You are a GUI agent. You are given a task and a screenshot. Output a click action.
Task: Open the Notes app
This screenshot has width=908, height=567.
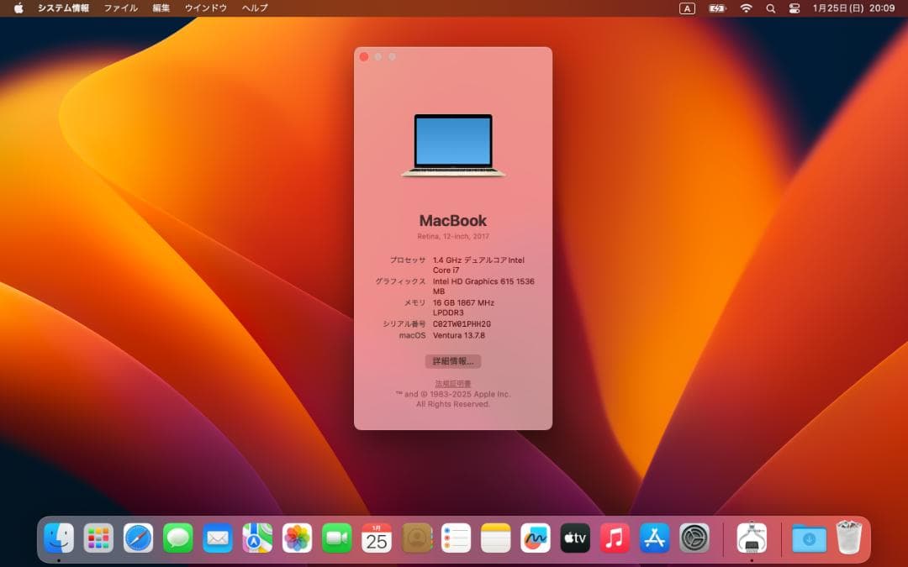pyautogui.click(x=496, y=538)
